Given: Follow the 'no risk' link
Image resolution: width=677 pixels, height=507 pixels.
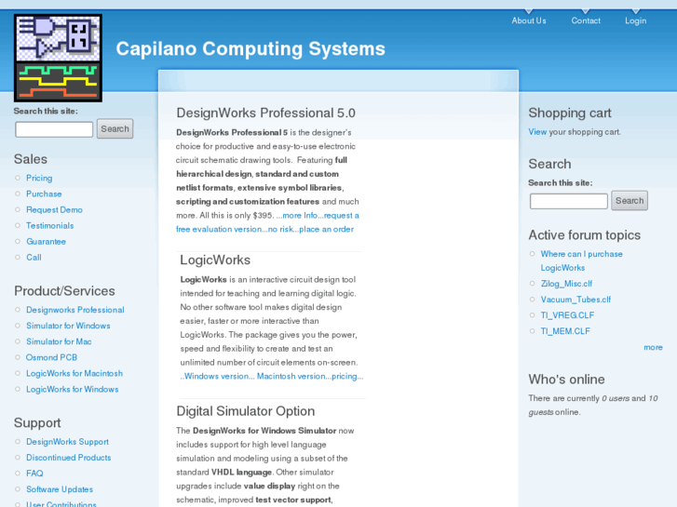Looking at the screenshot, I should click(x=280, y=229).
